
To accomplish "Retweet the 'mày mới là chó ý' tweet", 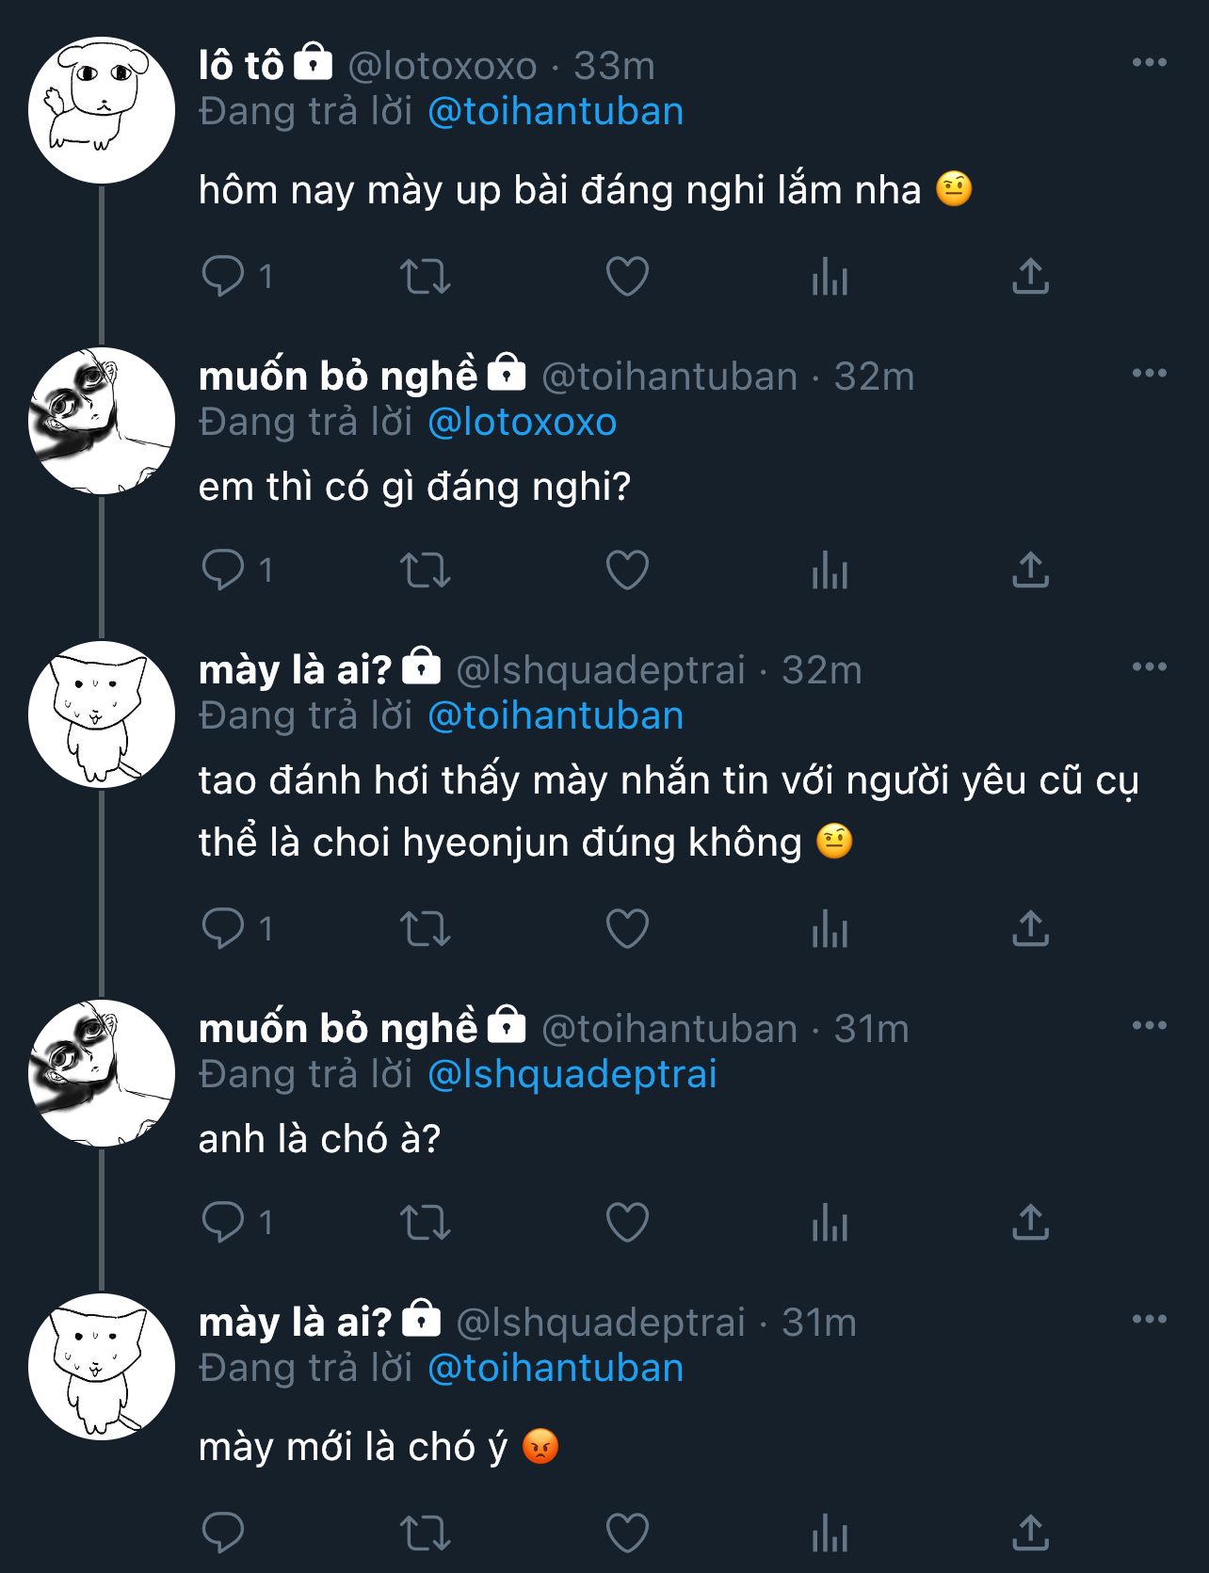I will pyautogui.click(x=426, y=1533).
